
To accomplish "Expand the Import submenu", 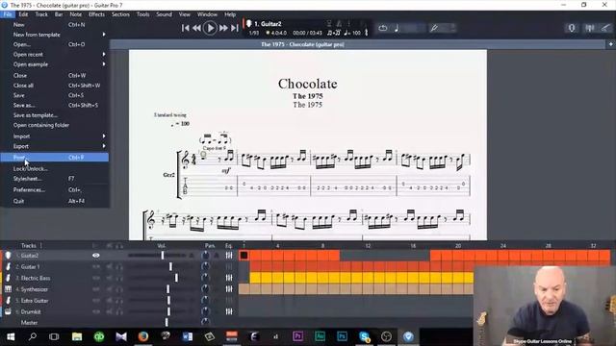I will point(104,136).
